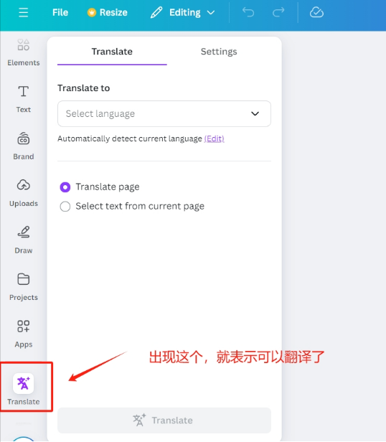Click the Translate app icon in sidebar
386x442 pixels.
[24, 384]
